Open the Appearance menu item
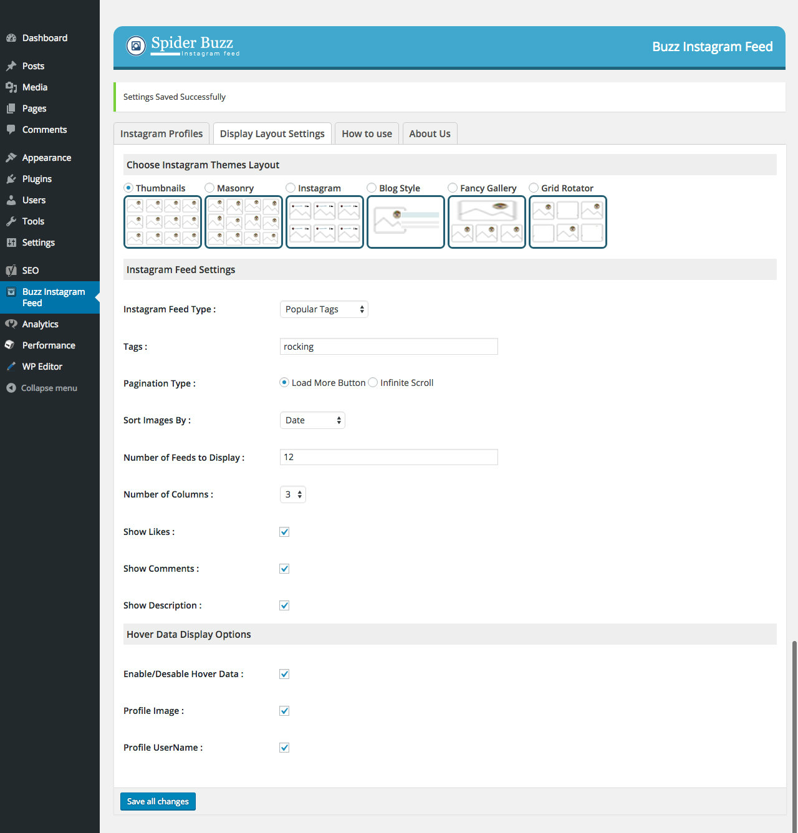The image size is (798, 833). 50,158
